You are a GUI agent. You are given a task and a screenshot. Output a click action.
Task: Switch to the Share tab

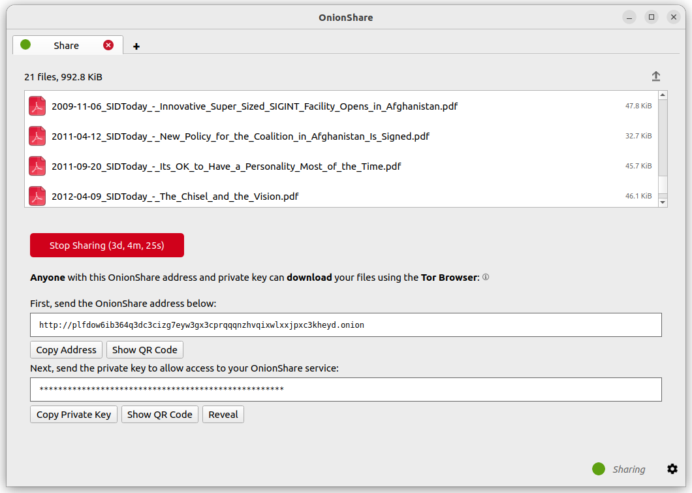pyautogui.click(x=67, y=45)
